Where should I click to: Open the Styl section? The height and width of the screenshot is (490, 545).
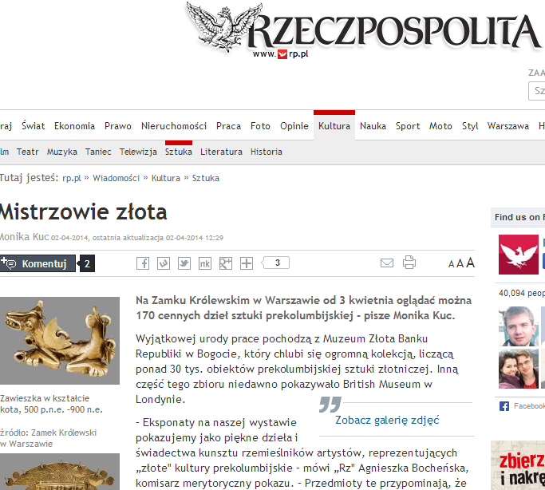pyautogui.click(x=470, y=126)
